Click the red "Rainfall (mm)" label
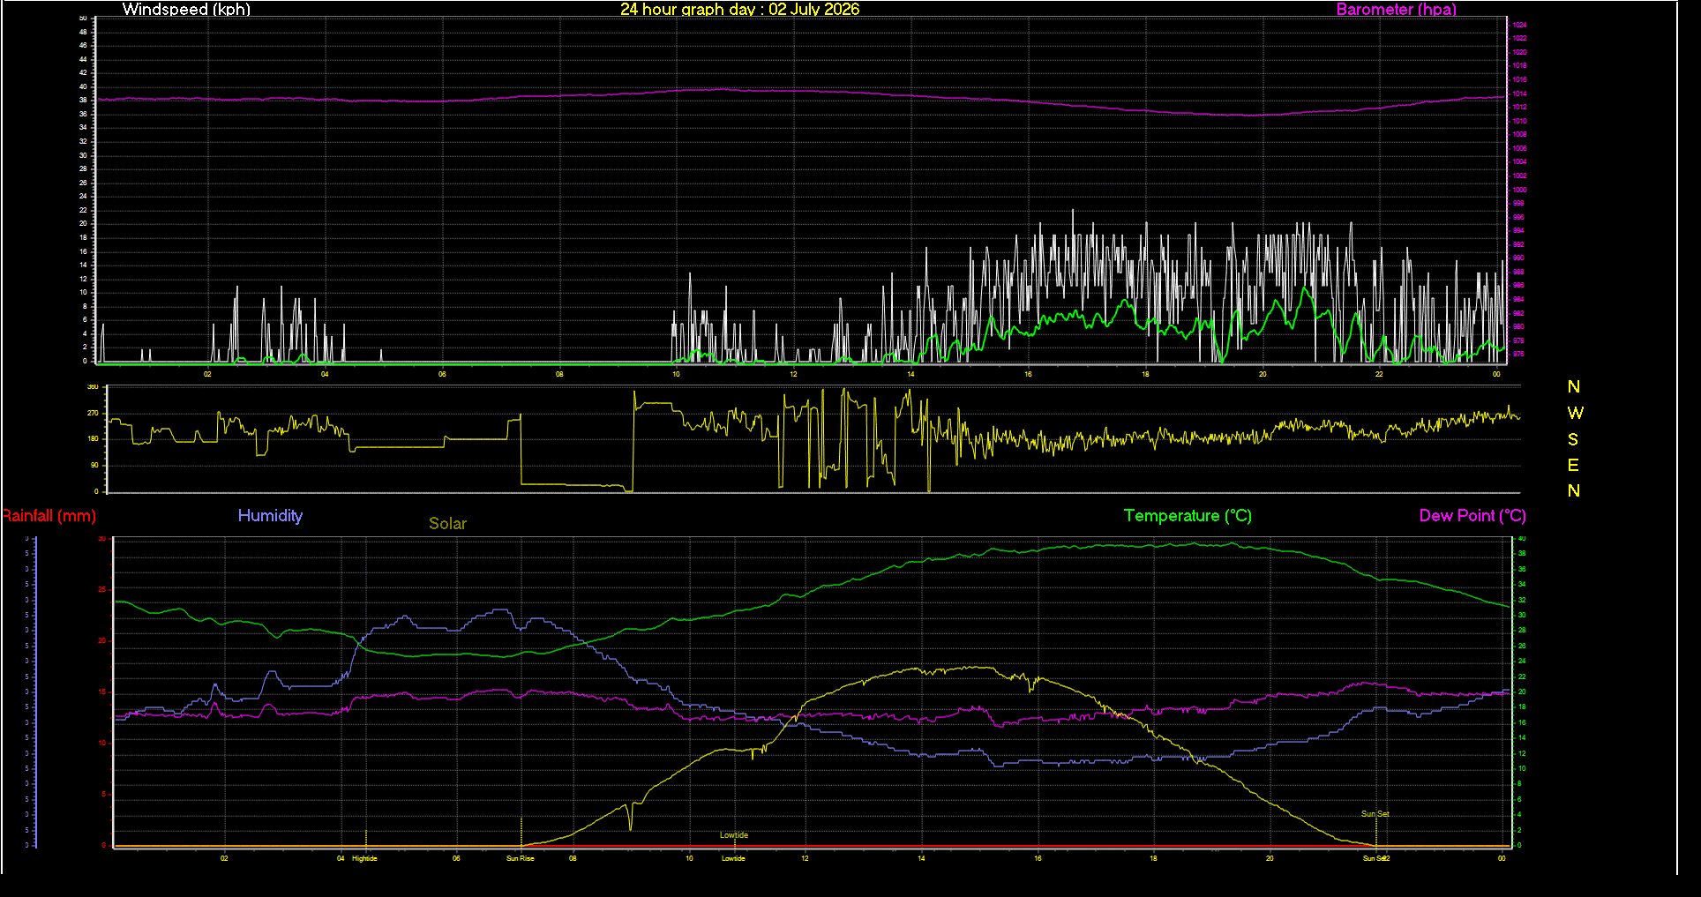This screenshot has width=1701, height=897. 49,516
